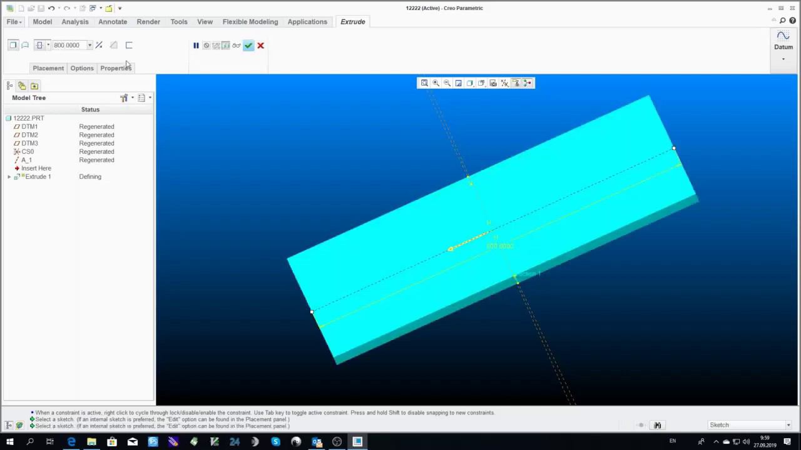Click the glasses feature preview icon

click(x=237, y=46)
